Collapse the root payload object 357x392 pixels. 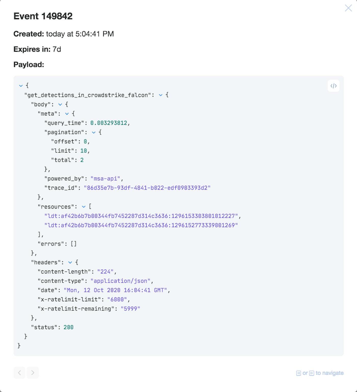coord(21,86)
